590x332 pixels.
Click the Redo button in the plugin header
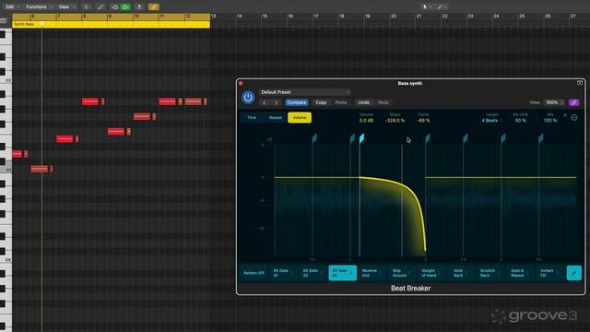tap(383, 102)
